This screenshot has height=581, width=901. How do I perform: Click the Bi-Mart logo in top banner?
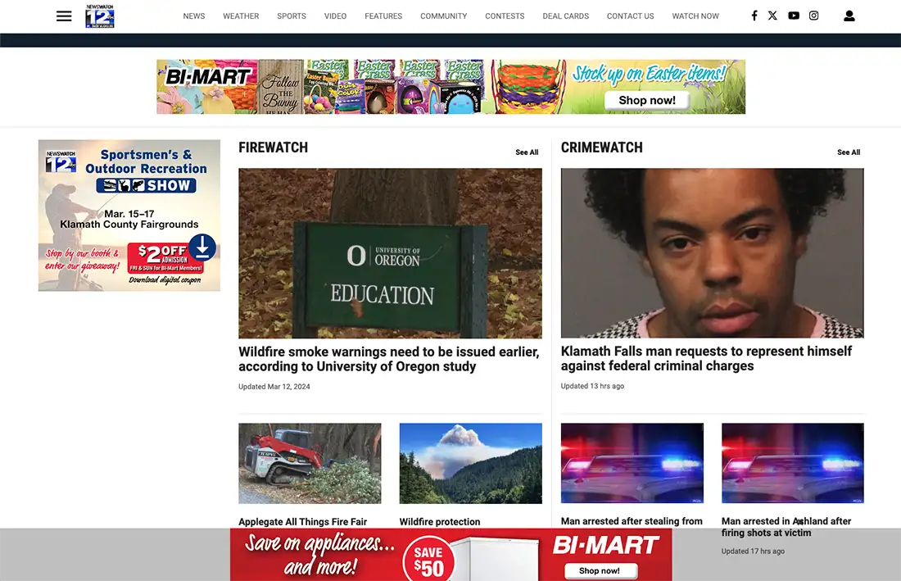click(x=208, y=76)
